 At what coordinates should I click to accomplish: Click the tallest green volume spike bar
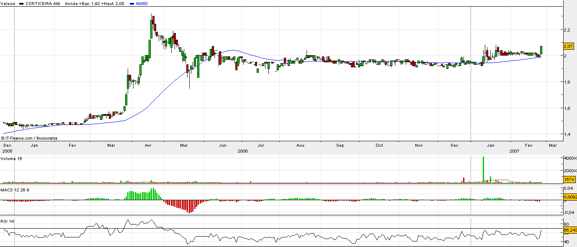click(483, 170)
